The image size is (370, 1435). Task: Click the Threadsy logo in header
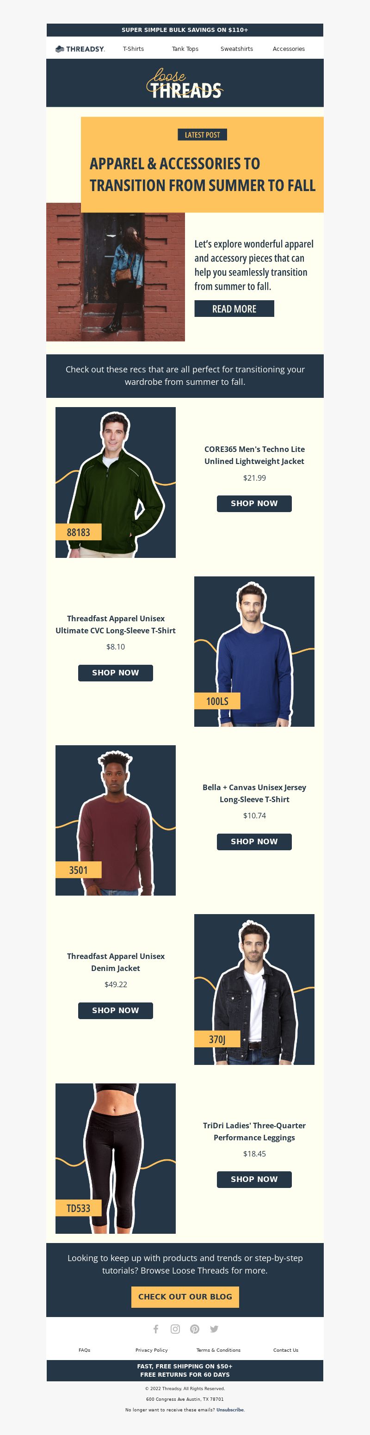[x=80, y=49]
